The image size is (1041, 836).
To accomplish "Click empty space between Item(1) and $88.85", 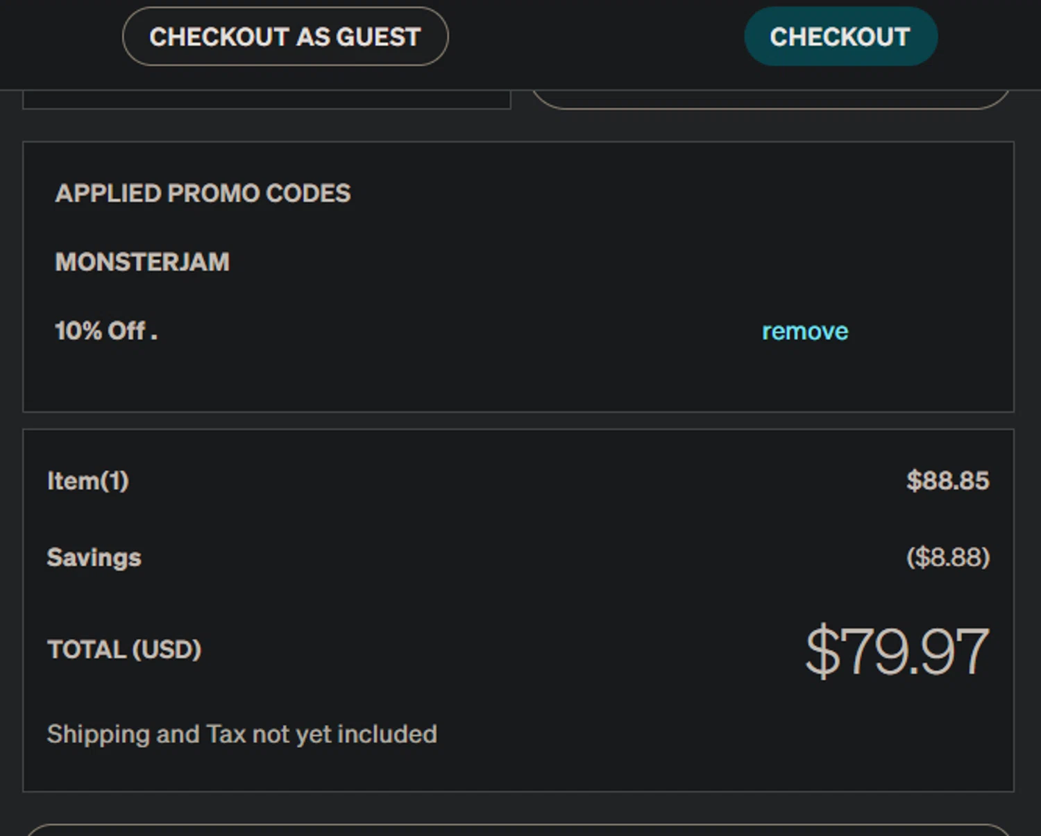I will pyautogui.click(x=520, y=481).
